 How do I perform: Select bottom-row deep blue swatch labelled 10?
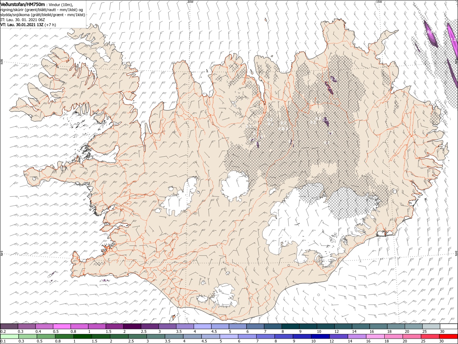320,336
